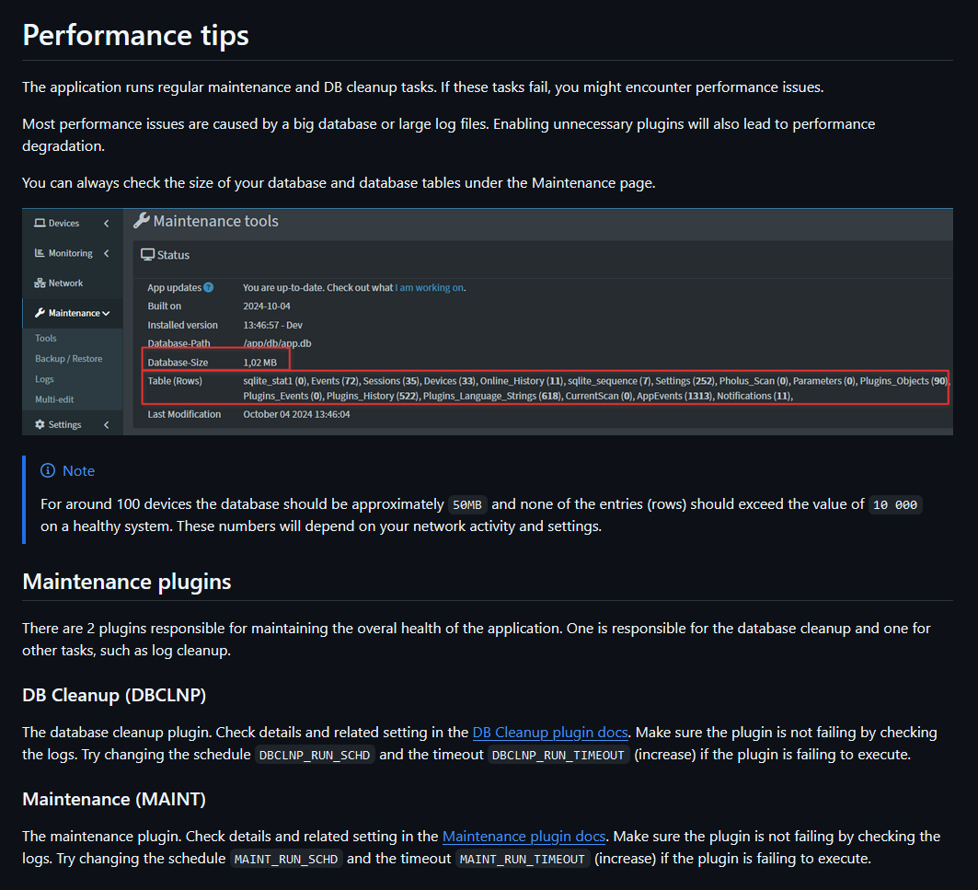
Task: Open the Maintenance plugin docs link
Action: [524, 837]
